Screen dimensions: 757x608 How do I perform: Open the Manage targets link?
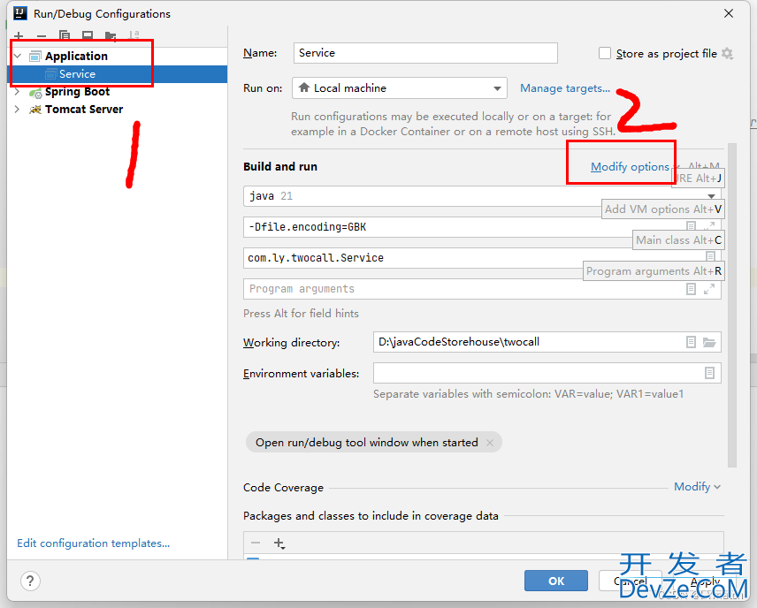[x=565, y=88]
